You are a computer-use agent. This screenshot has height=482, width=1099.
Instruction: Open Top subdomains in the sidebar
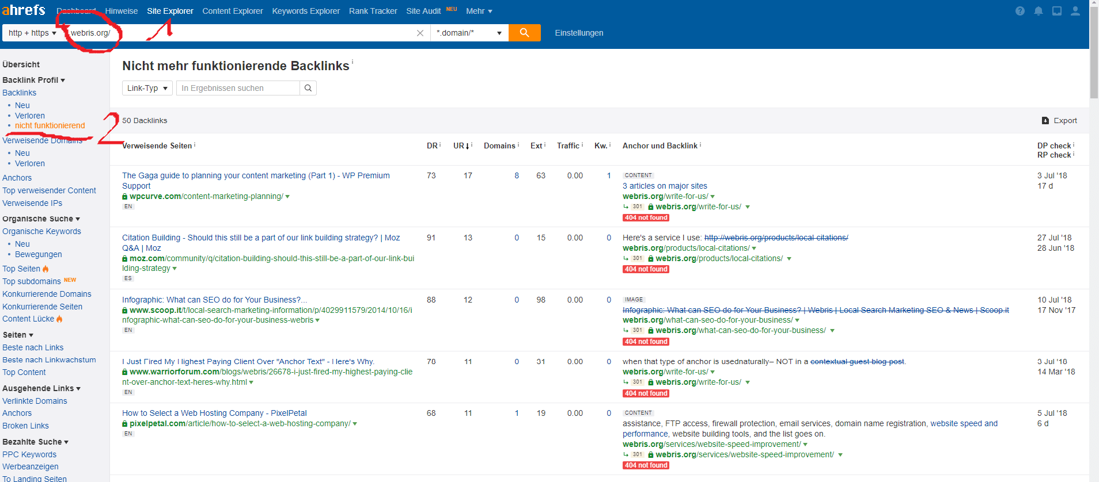click(x=32, y=281)
